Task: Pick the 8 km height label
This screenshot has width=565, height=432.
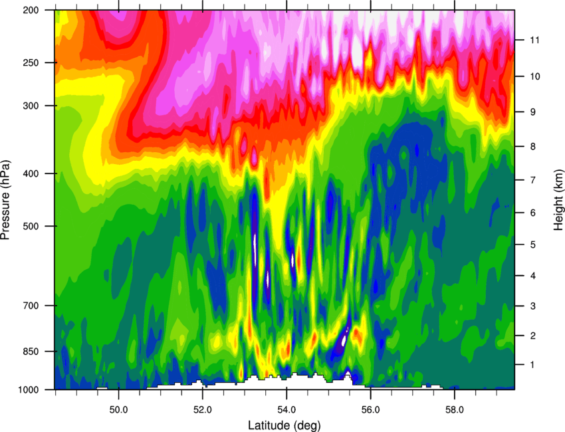Action: [x=533, y=147]
